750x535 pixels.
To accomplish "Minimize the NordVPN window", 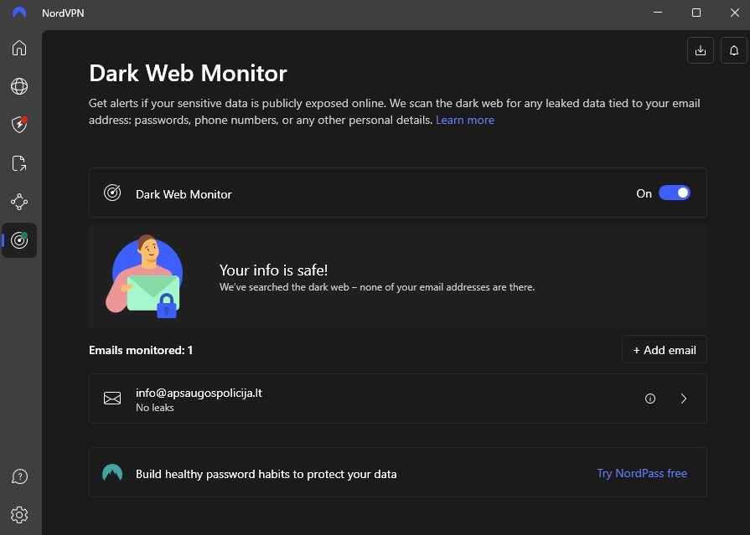I will [x=658, y=13].
